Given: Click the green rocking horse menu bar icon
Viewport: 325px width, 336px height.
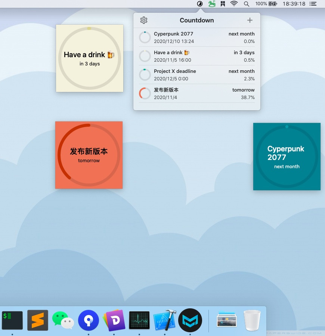Looking at the screenshot, I should point(212,4).
